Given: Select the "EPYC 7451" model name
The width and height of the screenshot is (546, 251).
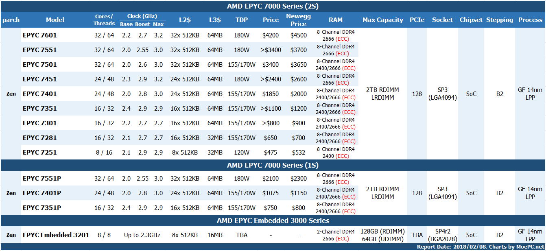Looking at the screenshot, I should click(40, 79).
